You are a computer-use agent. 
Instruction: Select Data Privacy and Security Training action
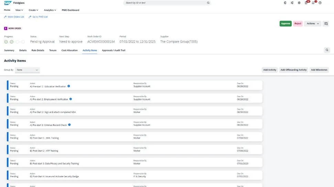click(x=54, y=164)
